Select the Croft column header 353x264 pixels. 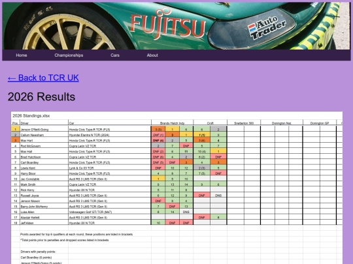coord(210,123)
